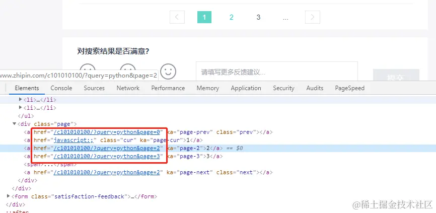Image resolution: width=436 pixels, height=213 pixels.
Task: Click the class="next" attribute text
Action: tap(236, 172)
